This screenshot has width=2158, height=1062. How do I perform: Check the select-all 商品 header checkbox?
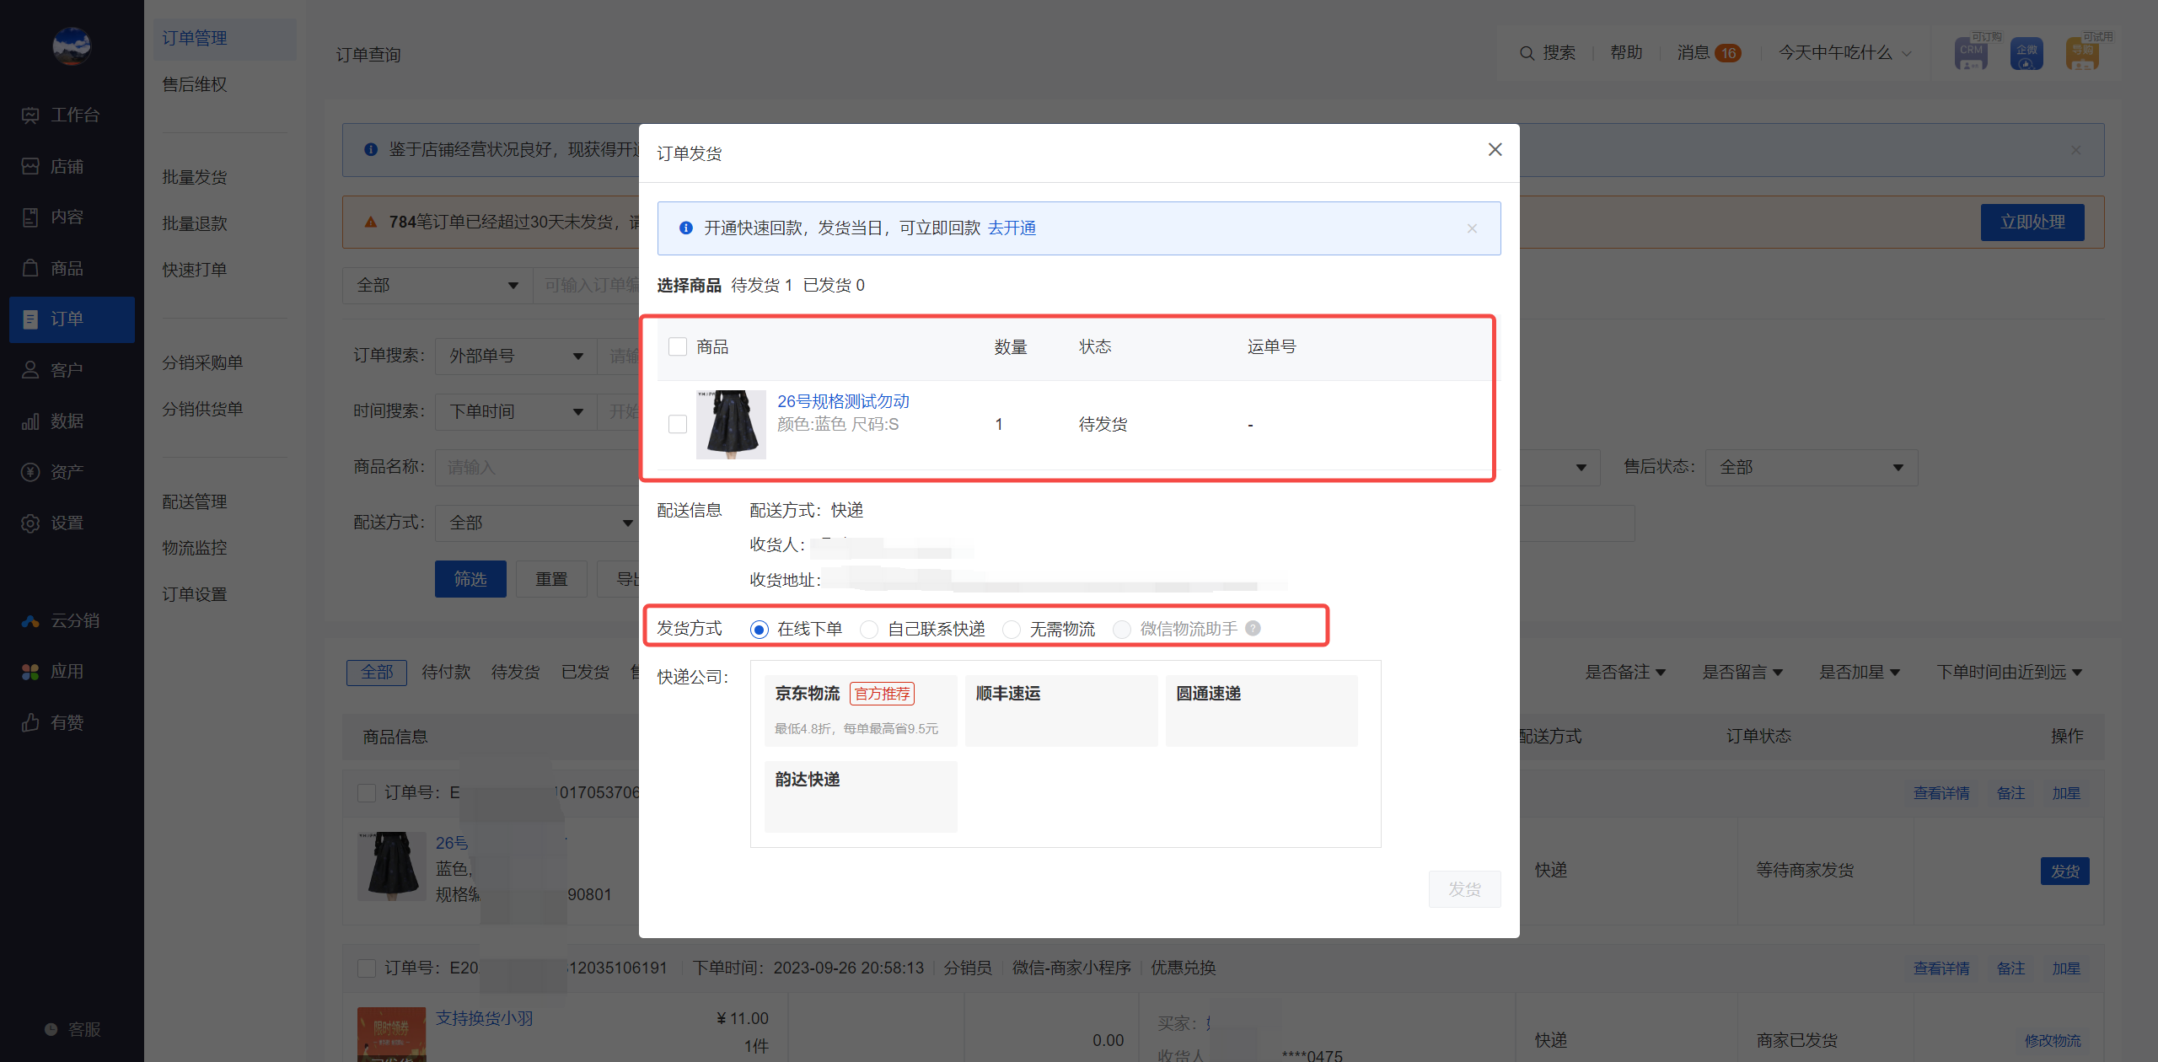pyautogui.click(x=678, y=346)
